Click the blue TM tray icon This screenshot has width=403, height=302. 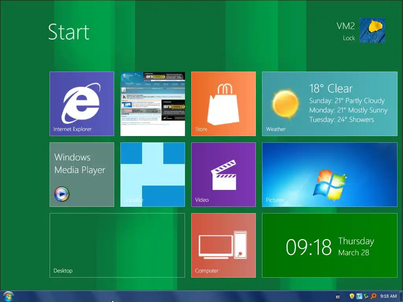(x=359, y=296)
